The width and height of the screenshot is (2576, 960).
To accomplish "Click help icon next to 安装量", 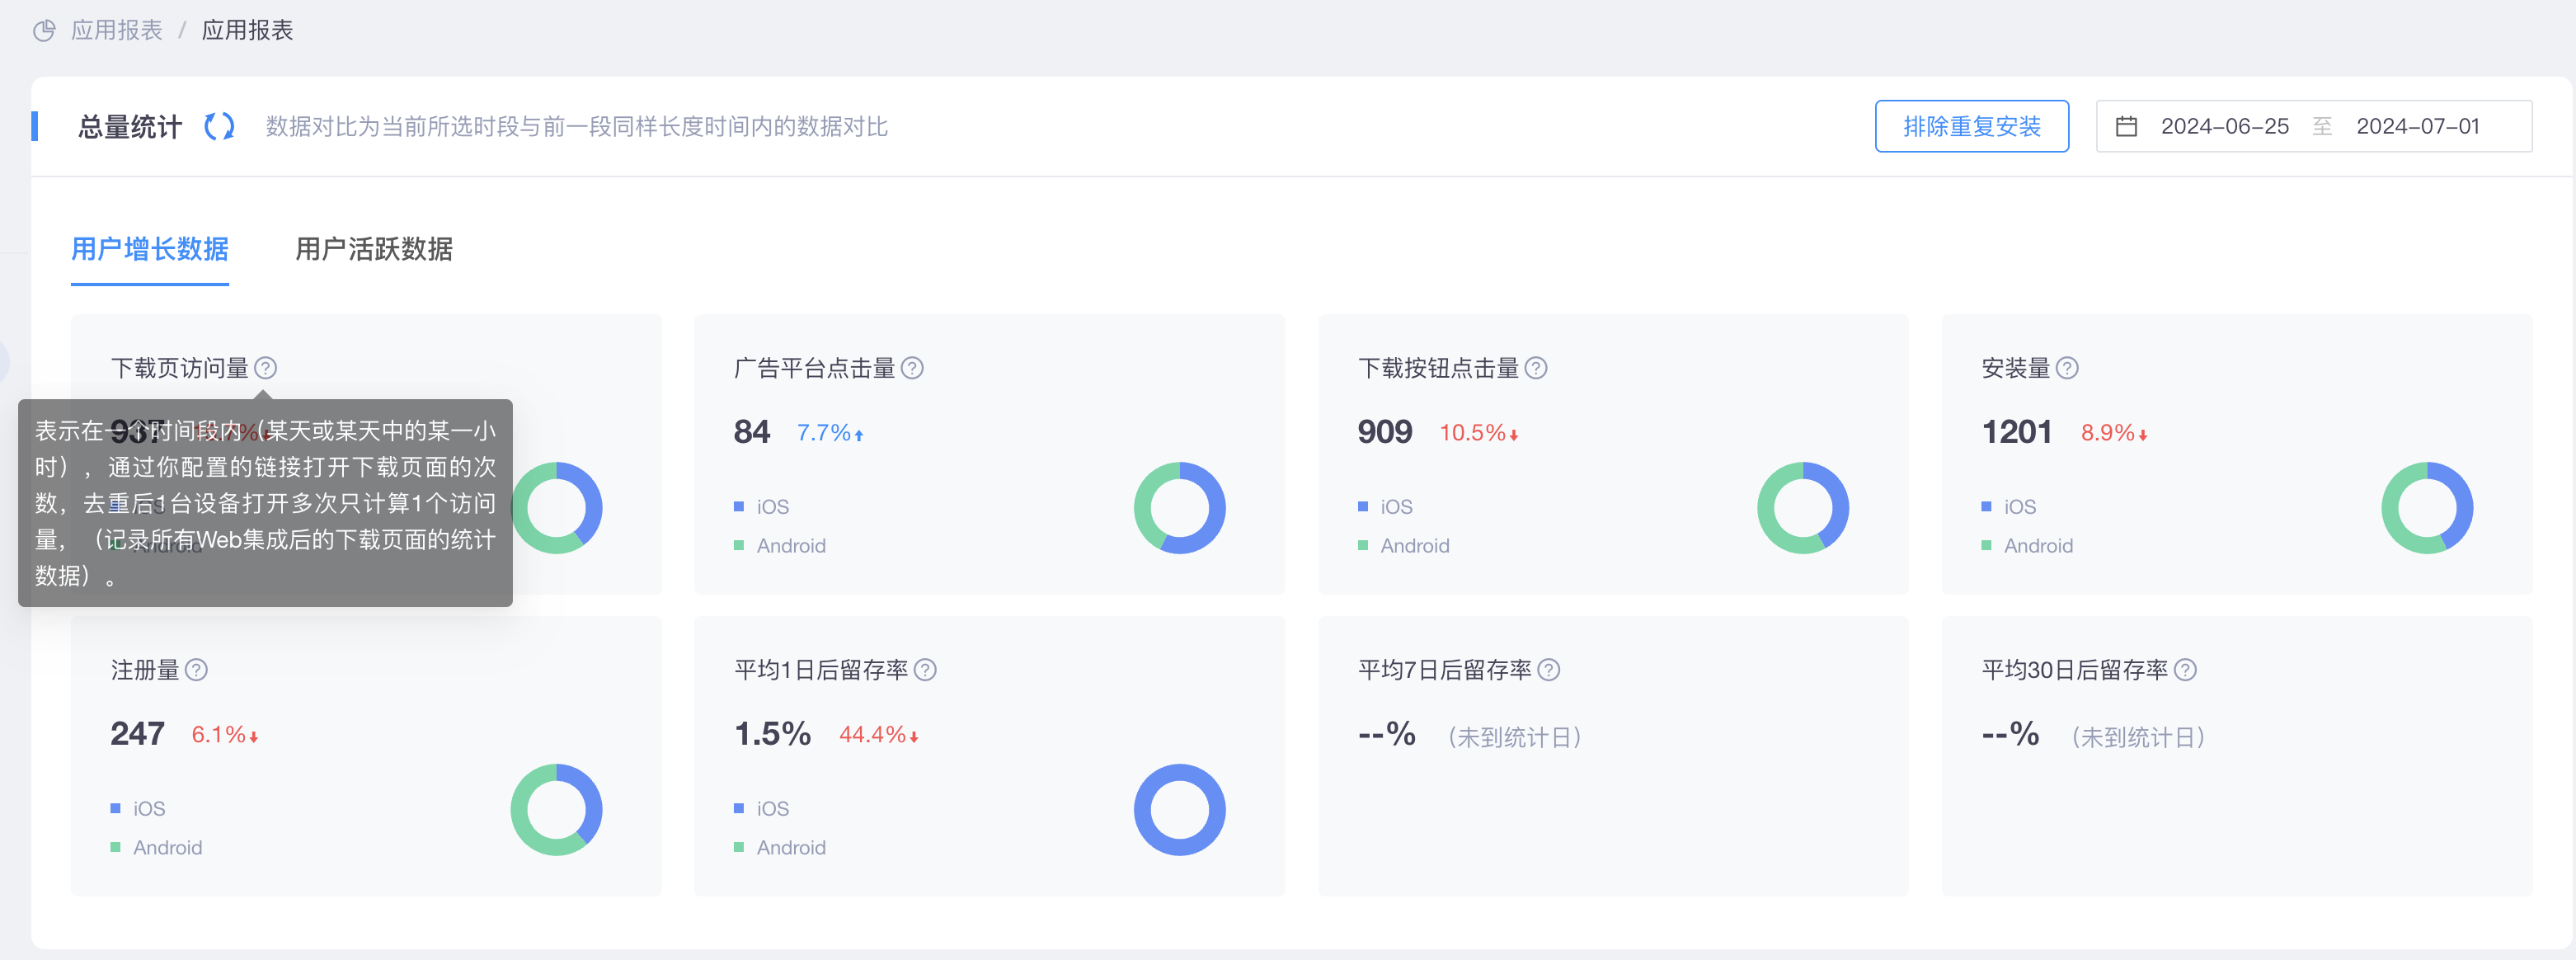I will pos(2067,368).
